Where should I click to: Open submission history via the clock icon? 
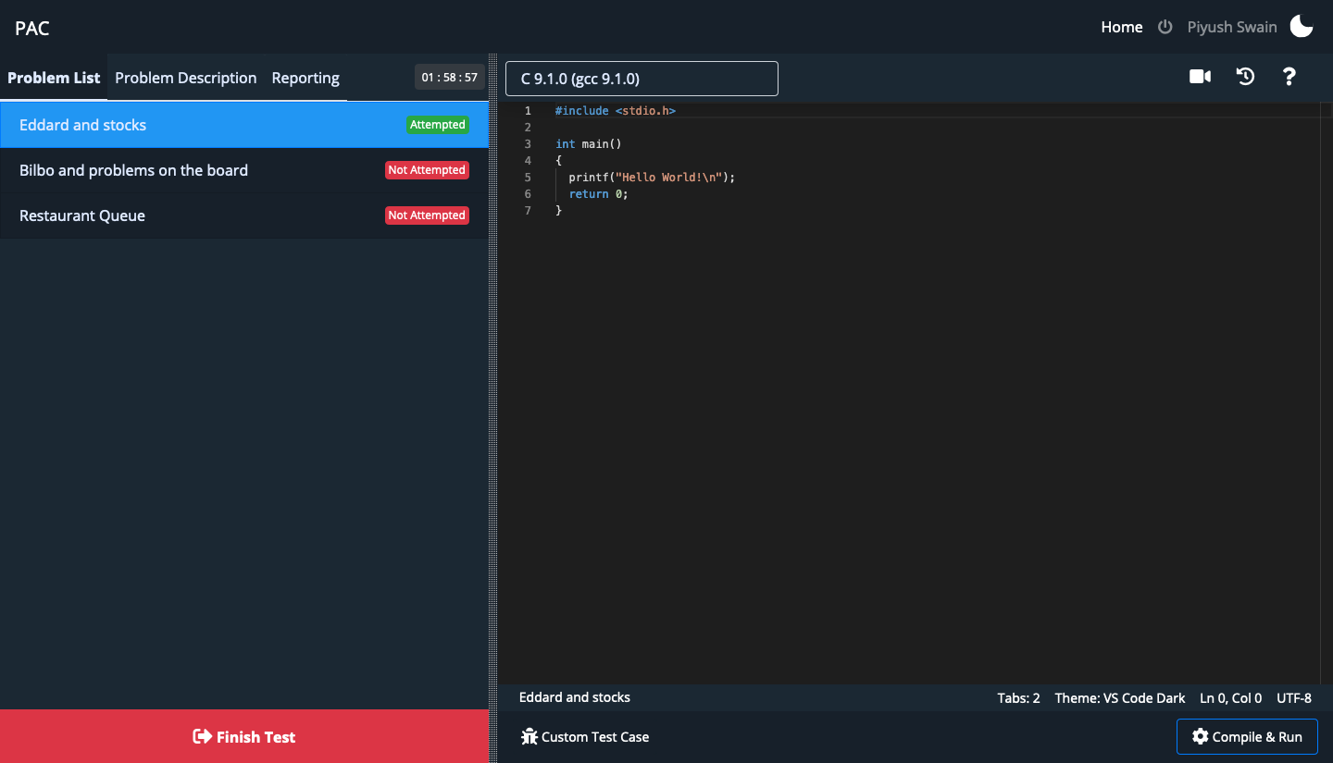1245,76
